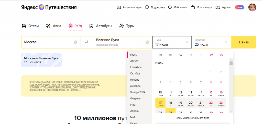Clear the Обратно date
This screenshot has width=262, height=124.
point(226,42)
